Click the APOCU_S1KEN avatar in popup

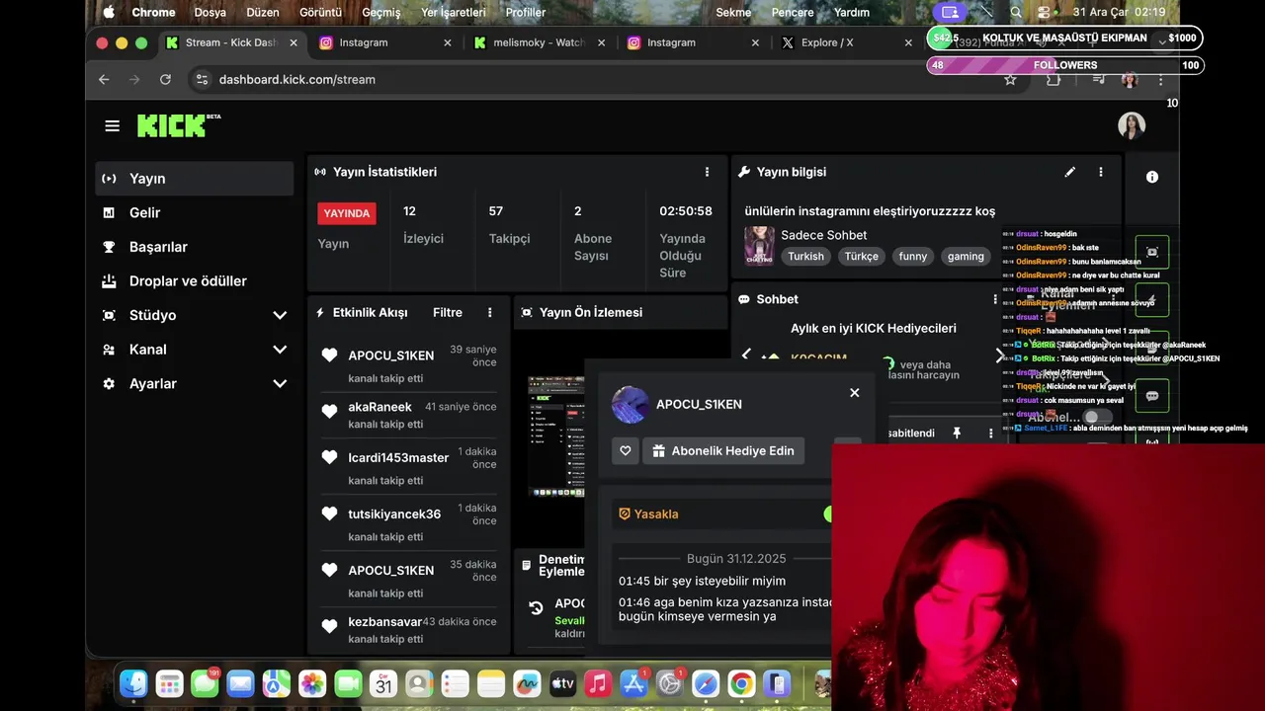631,404
